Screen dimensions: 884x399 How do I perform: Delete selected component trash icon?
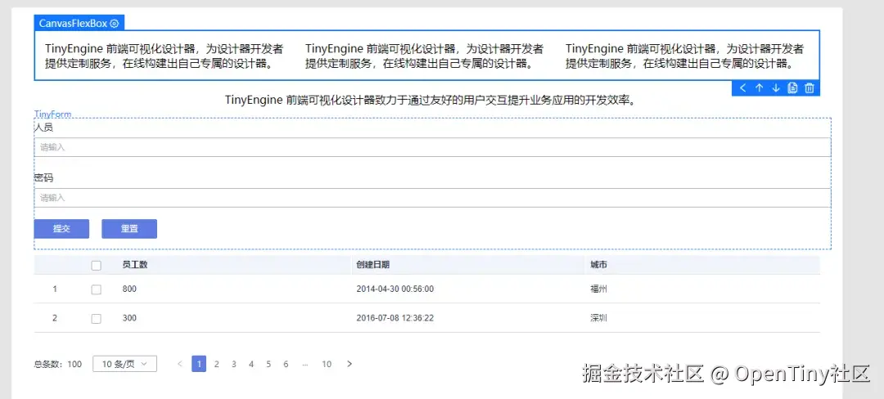click(x=810, y=87)
